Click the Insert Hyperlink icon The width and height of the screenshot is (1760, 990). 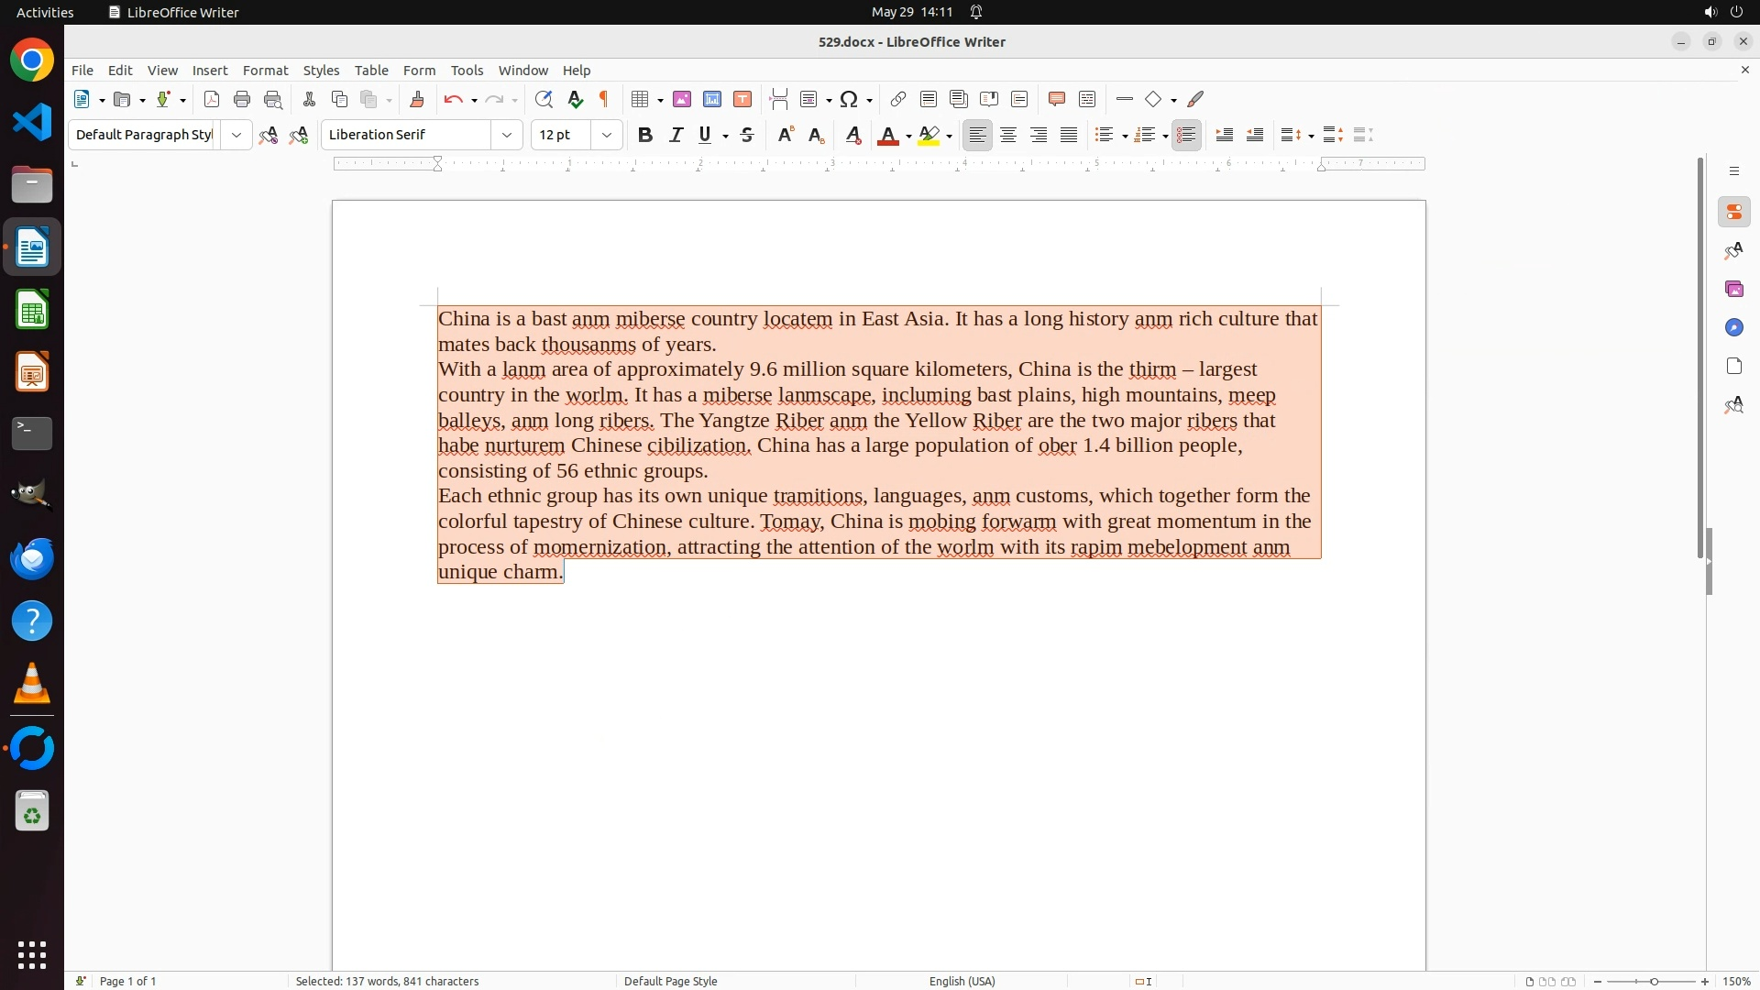pyautogui.click(x=898, y=100)
